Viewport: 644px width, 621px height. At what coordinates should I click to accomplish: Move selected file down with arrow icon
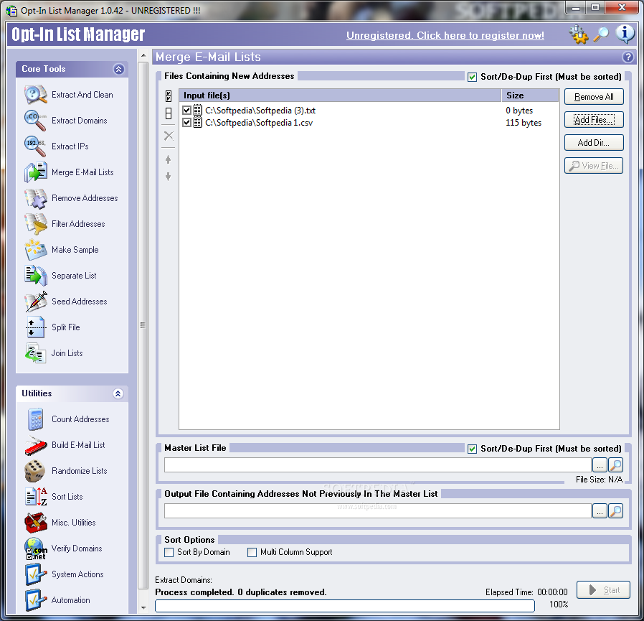(168, 177)
